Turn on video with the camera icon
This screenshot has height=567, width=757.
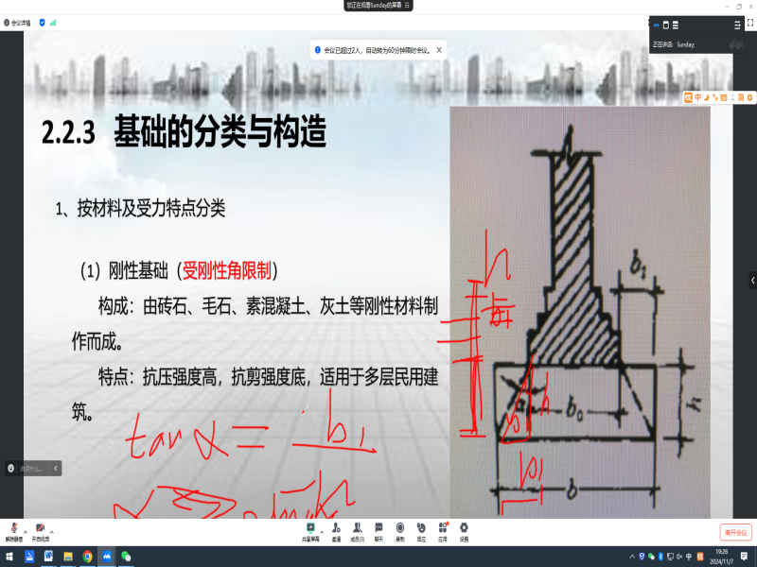pos(41,528)
